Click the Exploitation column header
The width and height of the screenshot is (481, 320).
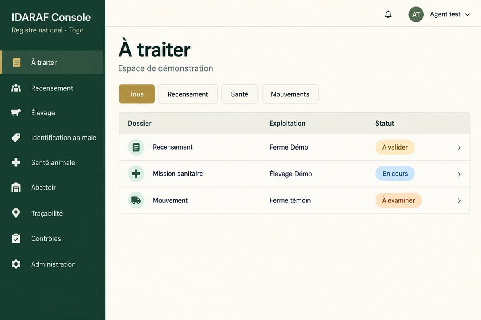pyautogui.click(x=287, y=123)
